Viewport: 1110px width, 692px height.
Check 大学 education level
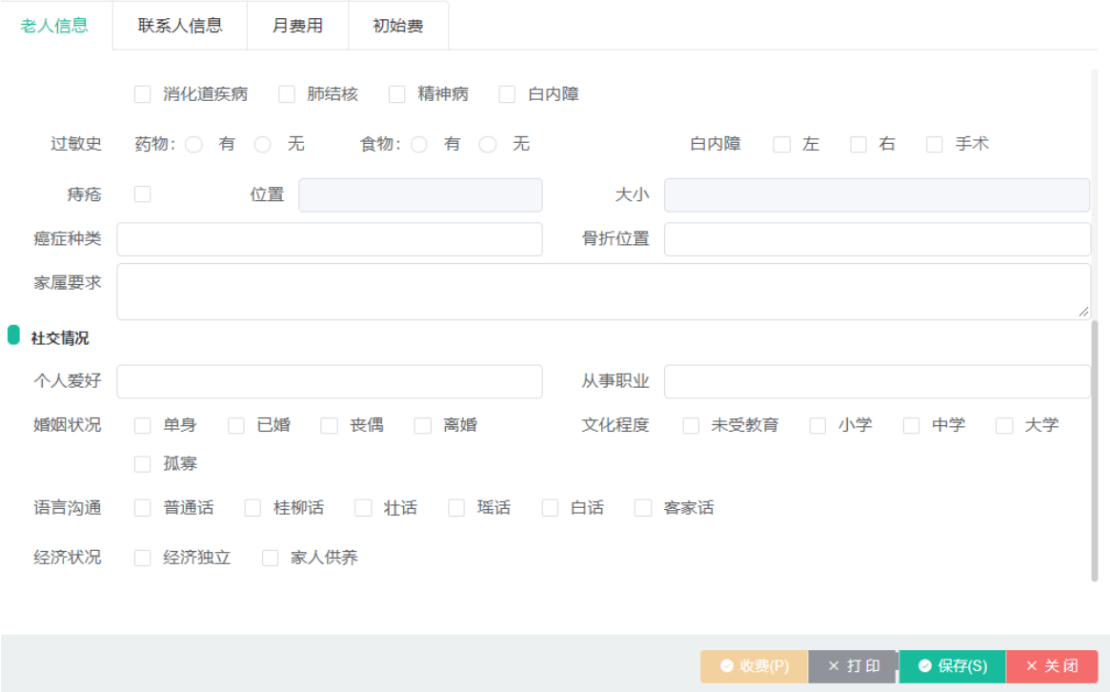coord(1004,426)
